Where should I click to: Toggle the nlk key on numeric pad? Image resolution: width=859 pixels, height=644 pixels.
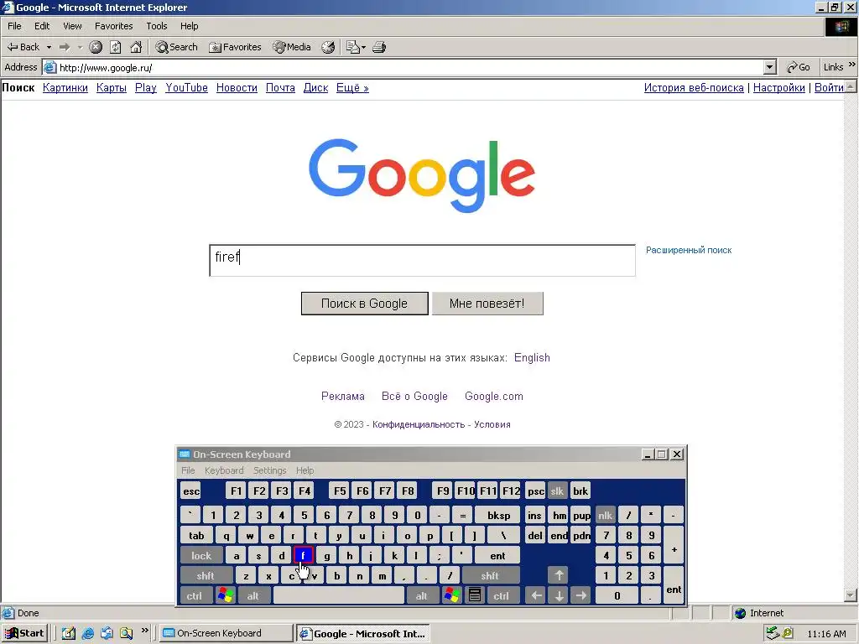(605, 516)
